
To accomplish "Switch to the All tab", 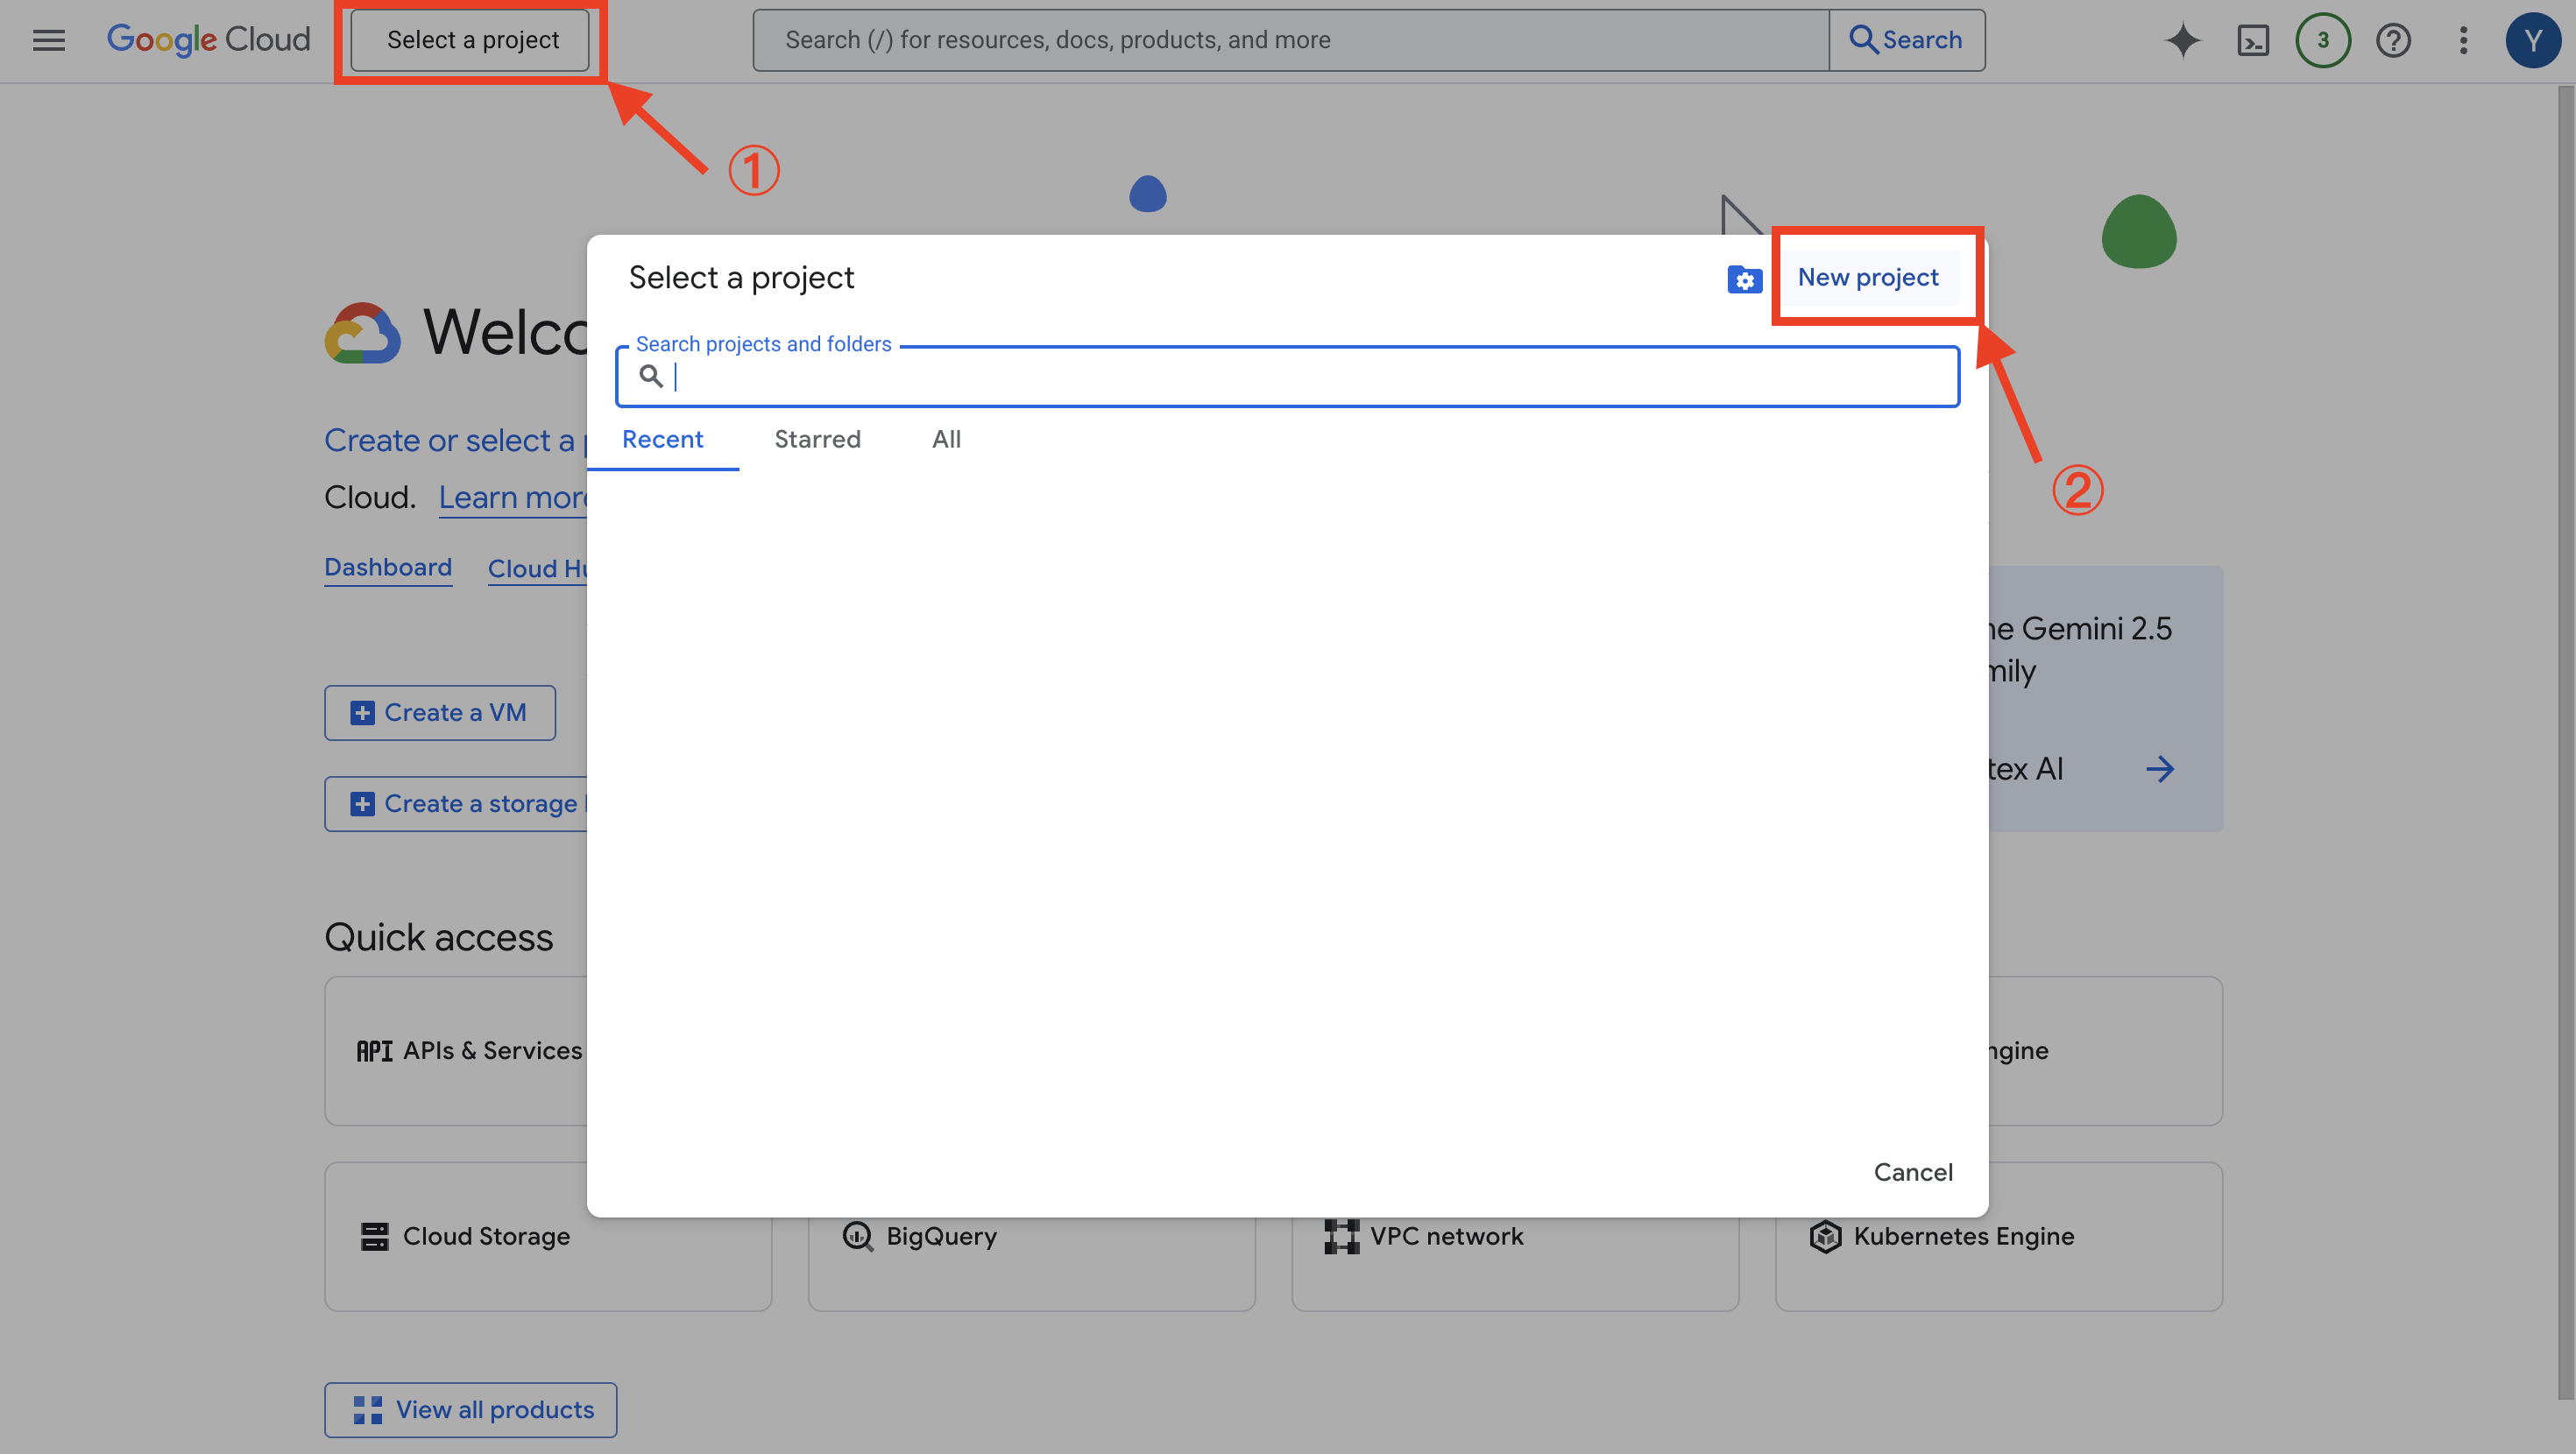I will coord(946,439).
